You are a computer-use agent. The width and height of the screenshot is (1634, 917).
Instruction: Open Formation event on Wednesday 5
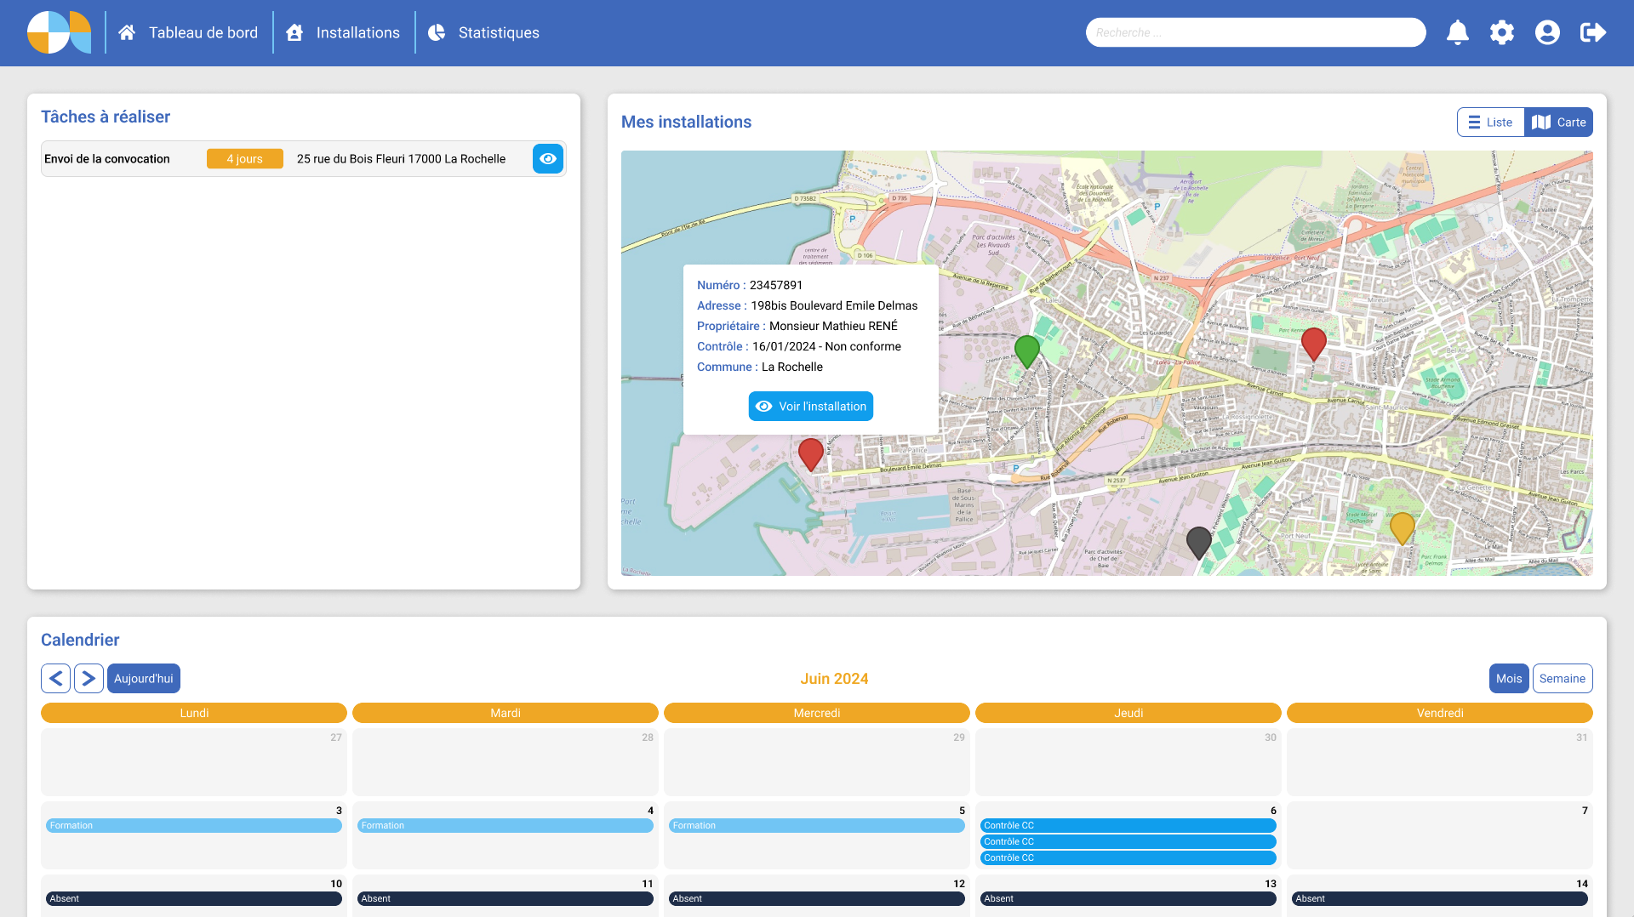pos(817,825)
